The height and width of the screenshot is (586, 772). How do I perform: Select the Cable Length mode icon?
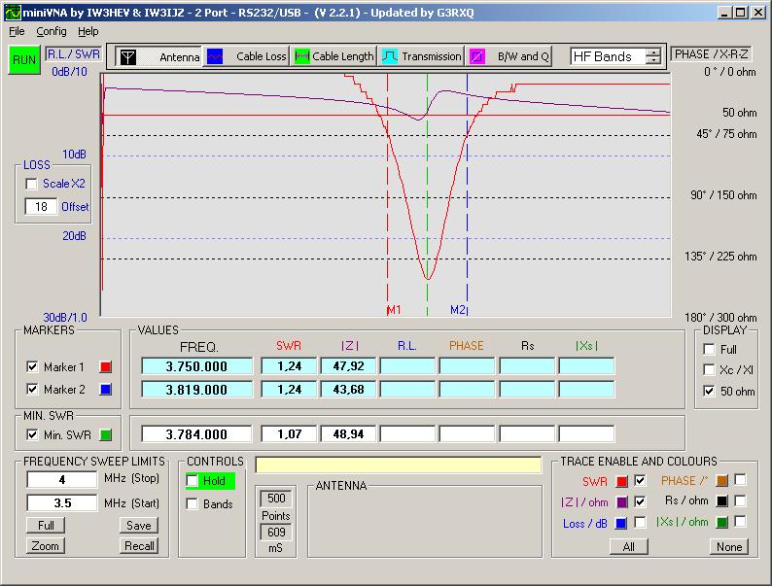(302, 56)
